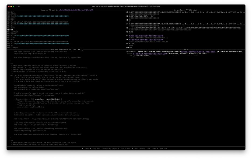Click 'borrowerIndex = compInitialIndex;' source line
This screenshot has width=252, height=159.
tap(30, 107)
